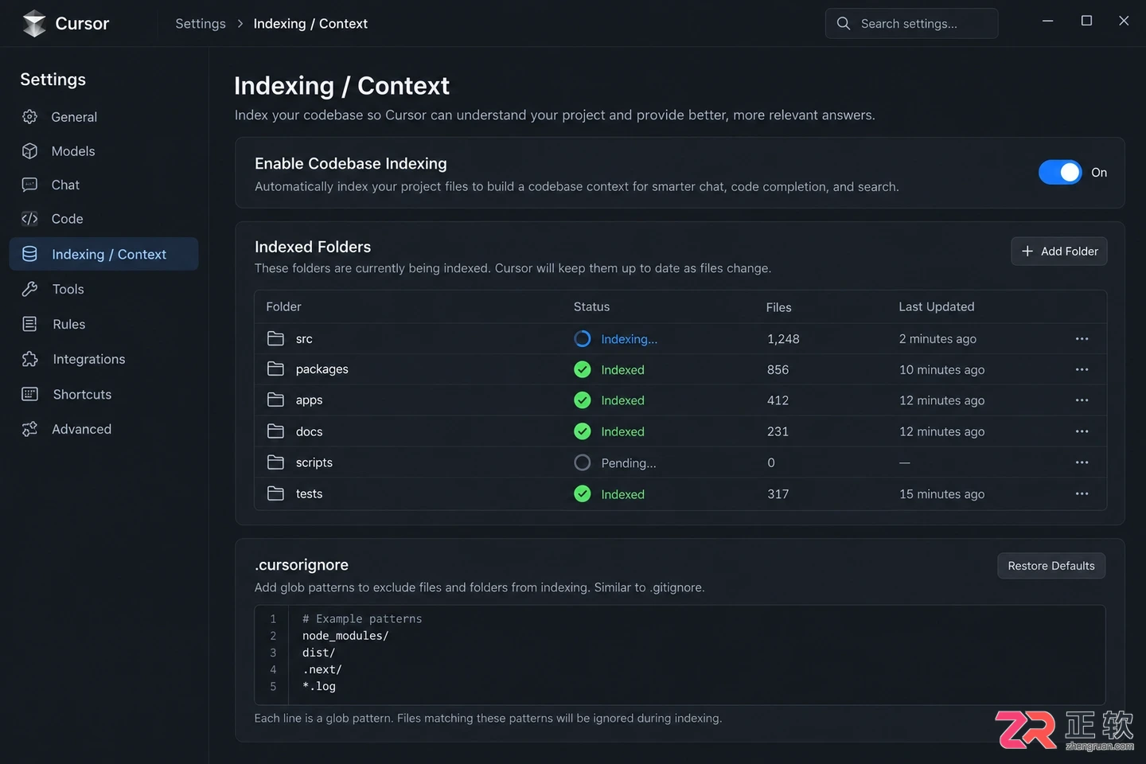Click the src folder icon
This screenshot has height=764, width=1146.
pyautogui.click(x=275, y=338)
